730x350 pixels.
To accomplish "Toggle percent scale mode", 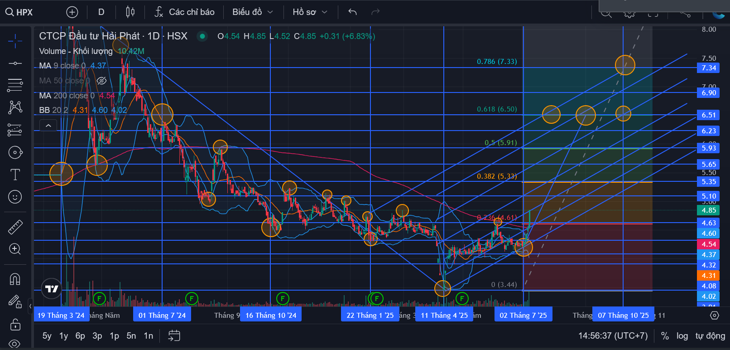I will click(665, 336).
